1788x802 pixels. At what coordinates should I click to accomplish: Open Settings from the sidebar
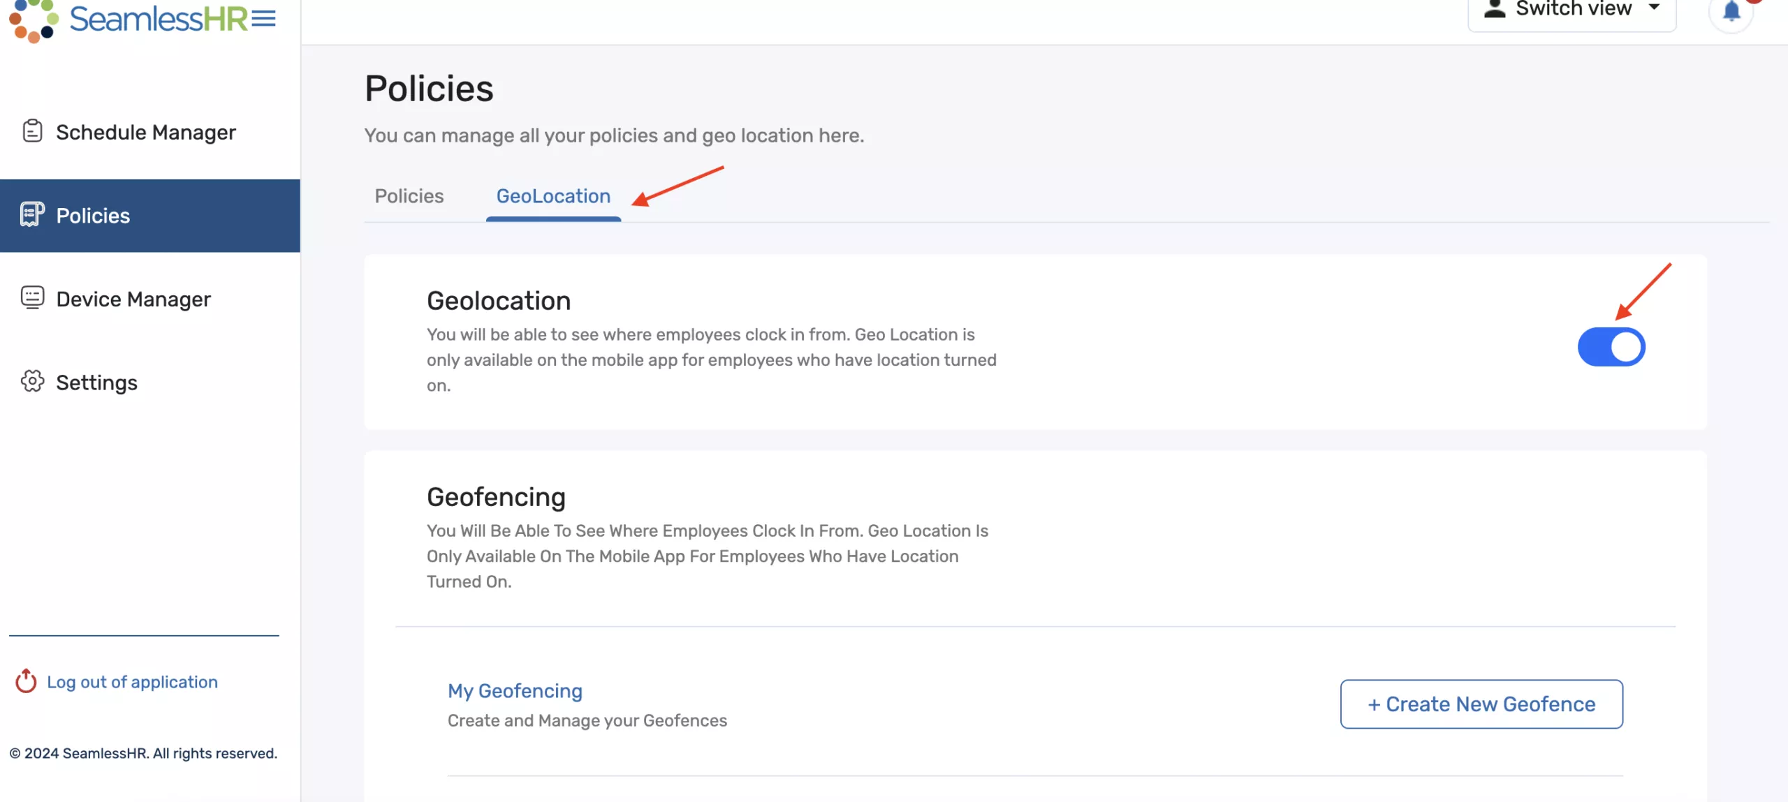coord(96,383)
